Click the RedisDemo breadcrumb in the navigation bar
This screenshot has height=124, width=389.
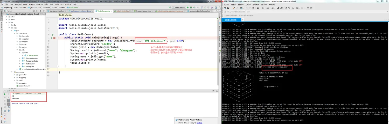click(x=73, y=8)
